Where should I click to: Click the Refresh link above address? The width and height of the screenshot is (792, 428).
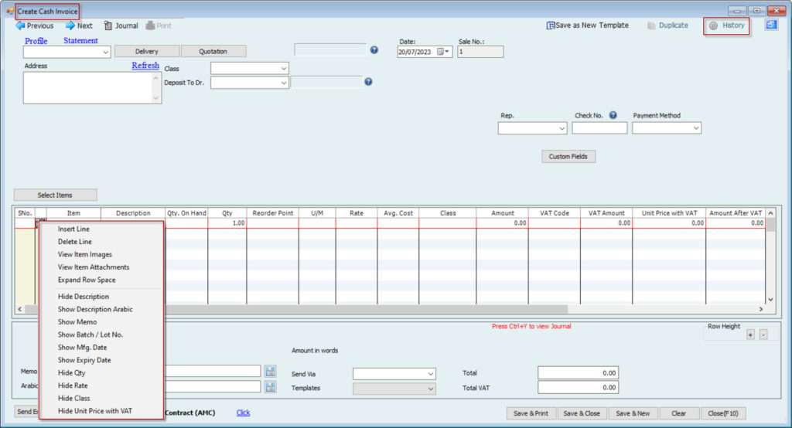pos(145,66)
